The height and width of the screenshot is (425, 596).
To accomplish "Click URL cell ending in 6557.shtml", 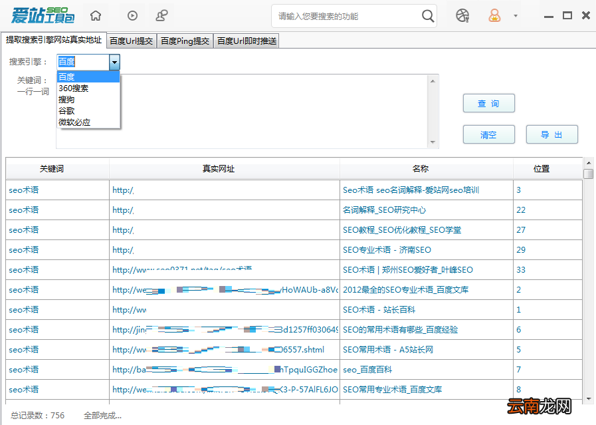I will tap(225, 350).
